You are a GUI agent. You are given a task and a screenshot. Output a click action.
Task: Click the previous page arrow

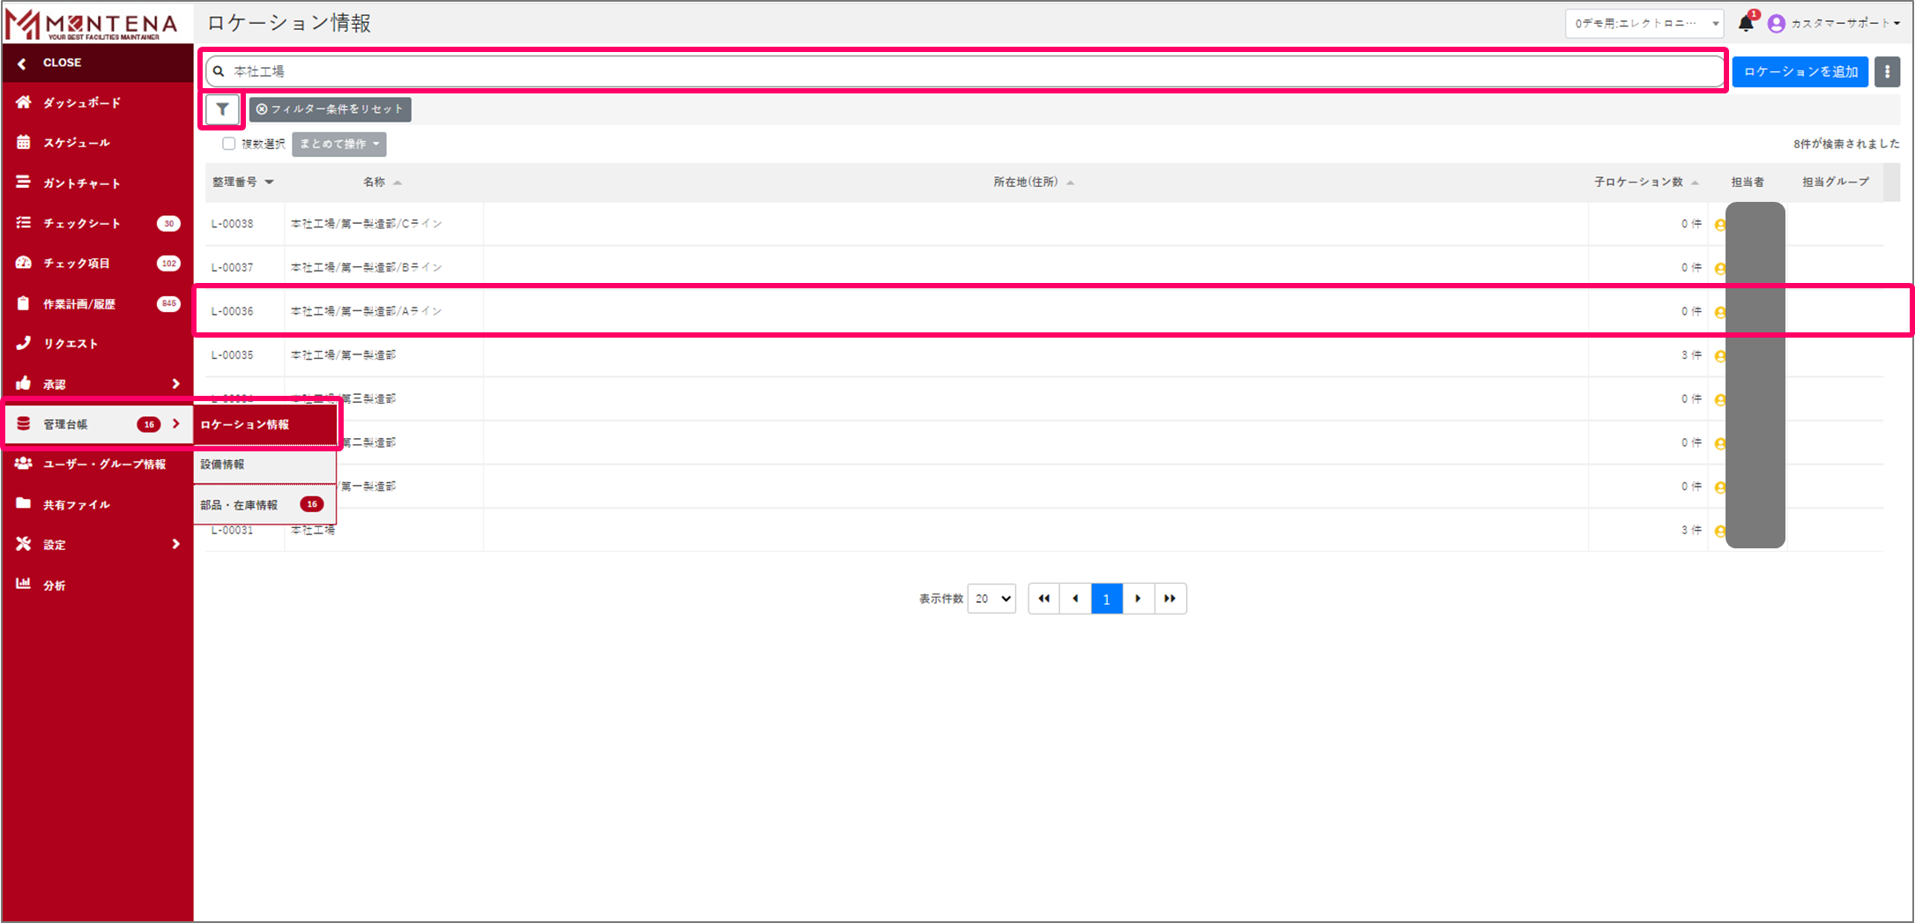pos(1075,599)
